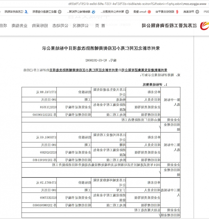The image size is (209, 219).
Task: Click the bid price 1755961.65元
Action: [46, 137]
